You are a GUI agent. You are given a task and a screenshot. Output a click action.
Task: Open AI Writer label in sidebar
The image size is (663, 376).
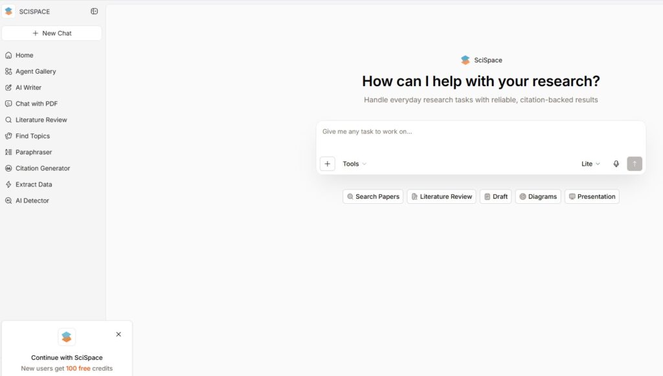(28, 87)
